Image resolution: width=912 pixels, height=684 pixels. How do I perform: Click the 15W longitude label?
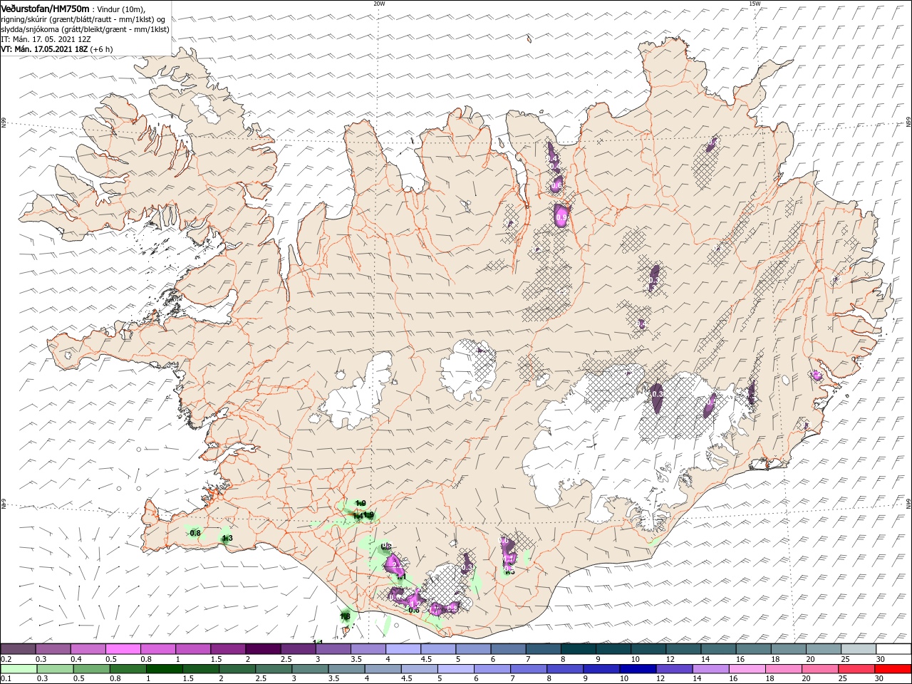(754, 4)
